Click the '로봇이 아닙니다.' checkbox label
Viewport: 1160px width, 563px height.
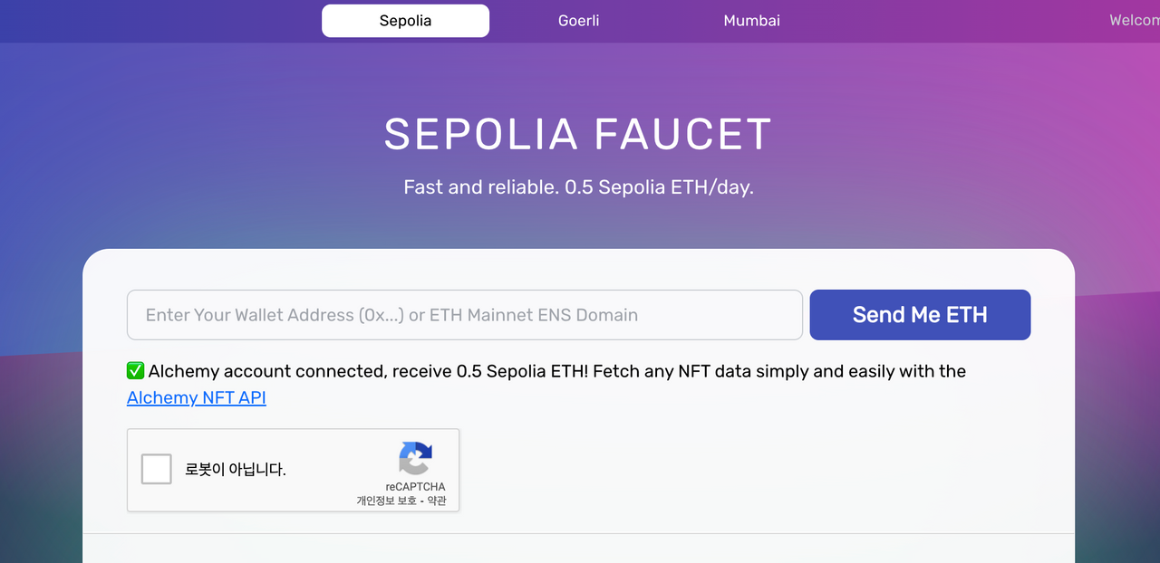[x=236, y=470]
